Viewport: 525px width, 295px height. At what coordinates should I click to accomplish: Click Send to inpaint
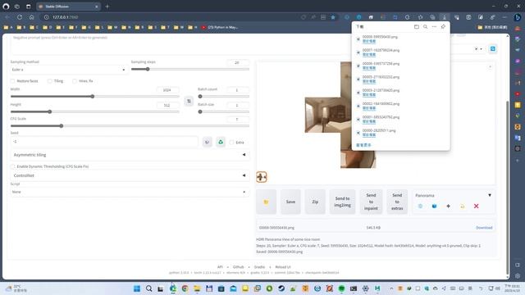click(371, 202)
